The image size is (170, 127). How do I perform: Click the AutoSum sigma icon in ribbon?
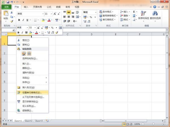click(134, 12)
